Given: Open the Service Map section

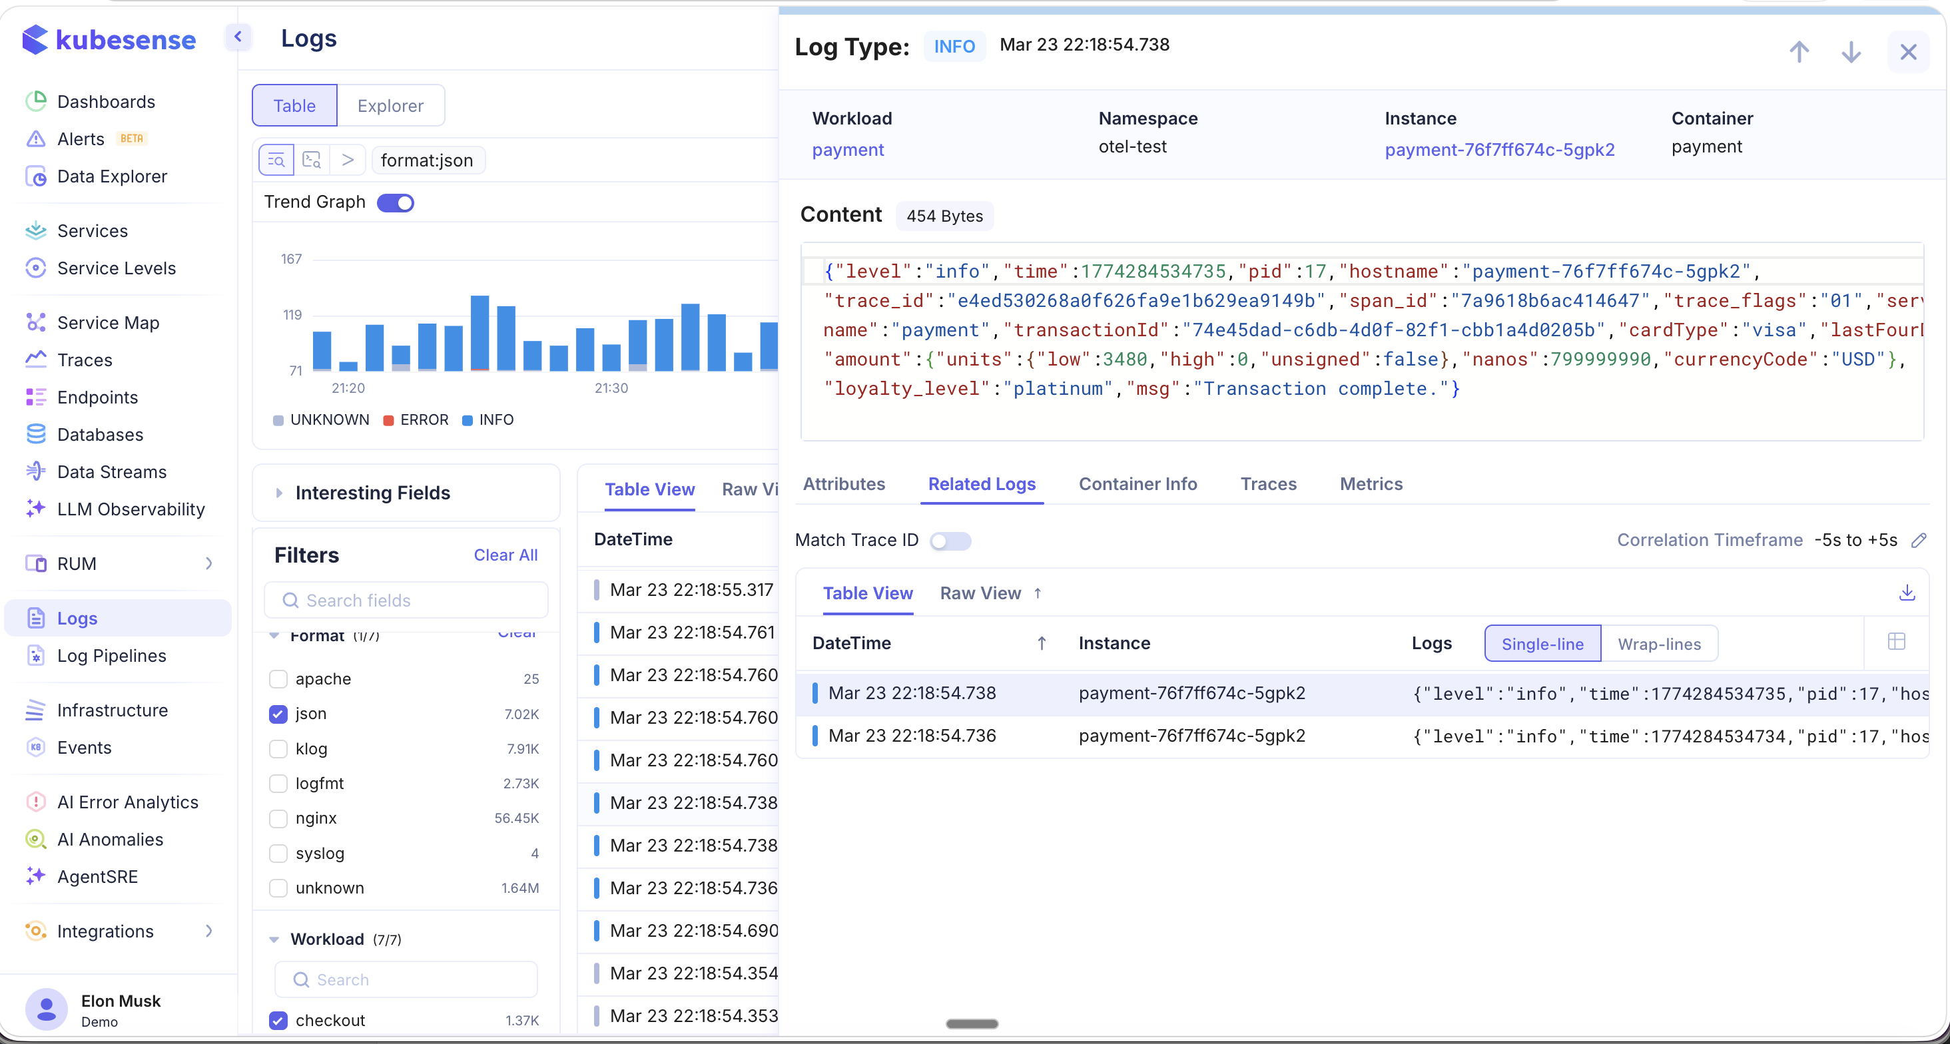Looking at the screenshot, I should 110,322.
